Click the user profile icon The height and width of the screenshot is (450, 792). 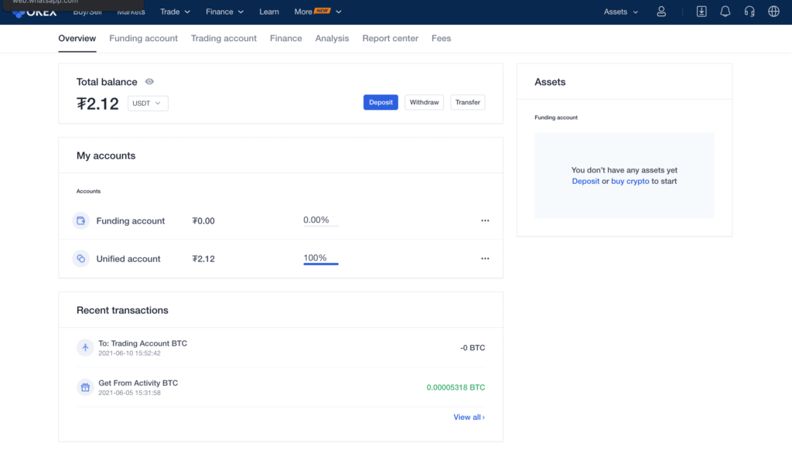(x=661, y=12)
